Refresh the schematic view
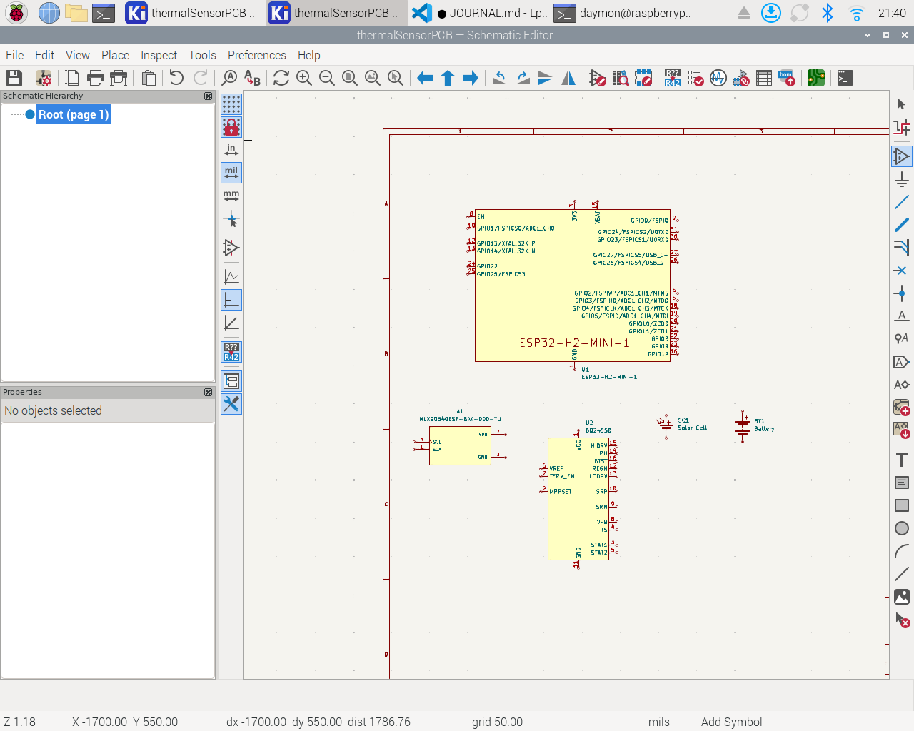 [x=281, y=78]
